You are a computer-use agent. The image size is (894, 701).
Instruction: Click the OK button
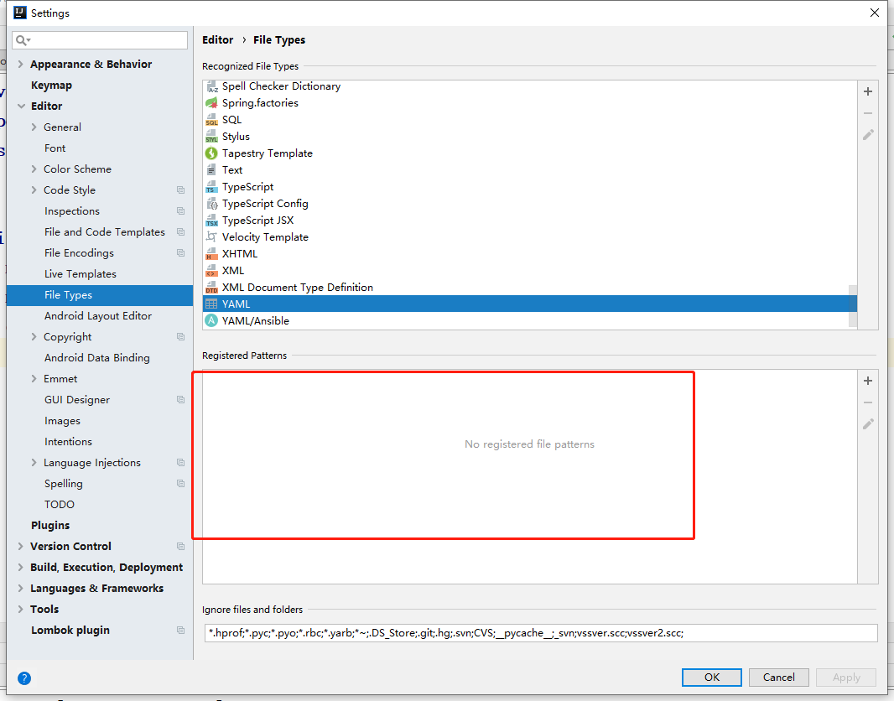tap(711, 677)
